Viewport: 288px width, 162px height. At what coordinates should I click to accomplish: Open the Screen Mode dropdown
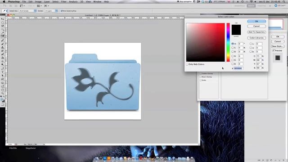click(46, 6)
